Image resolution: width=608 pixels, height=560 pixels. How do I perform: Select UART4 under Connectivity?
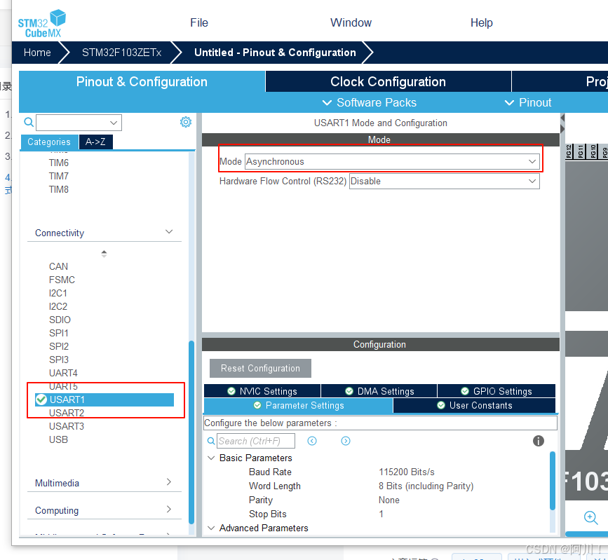[x=63, y=373]
